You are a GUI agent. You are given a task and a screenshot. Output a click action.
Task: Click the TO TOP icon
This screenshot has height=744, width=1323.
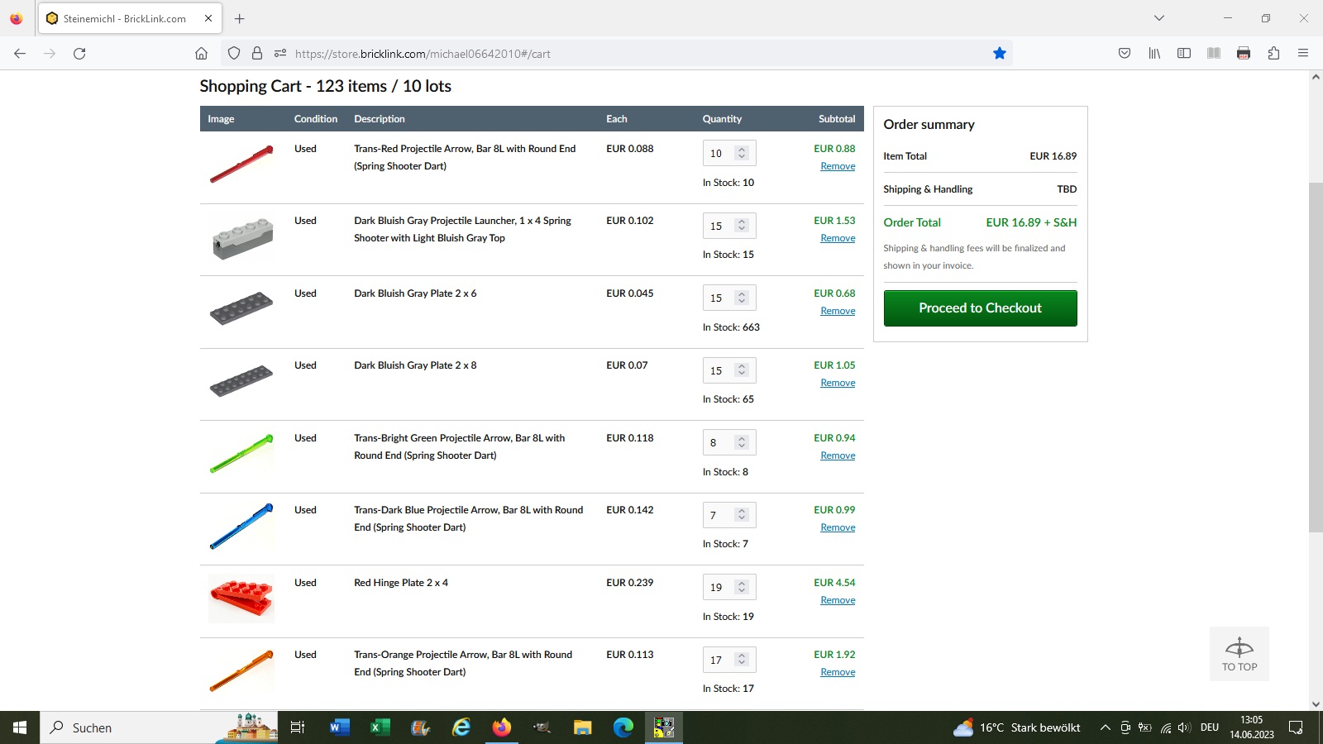click(x=1239, y=654)
